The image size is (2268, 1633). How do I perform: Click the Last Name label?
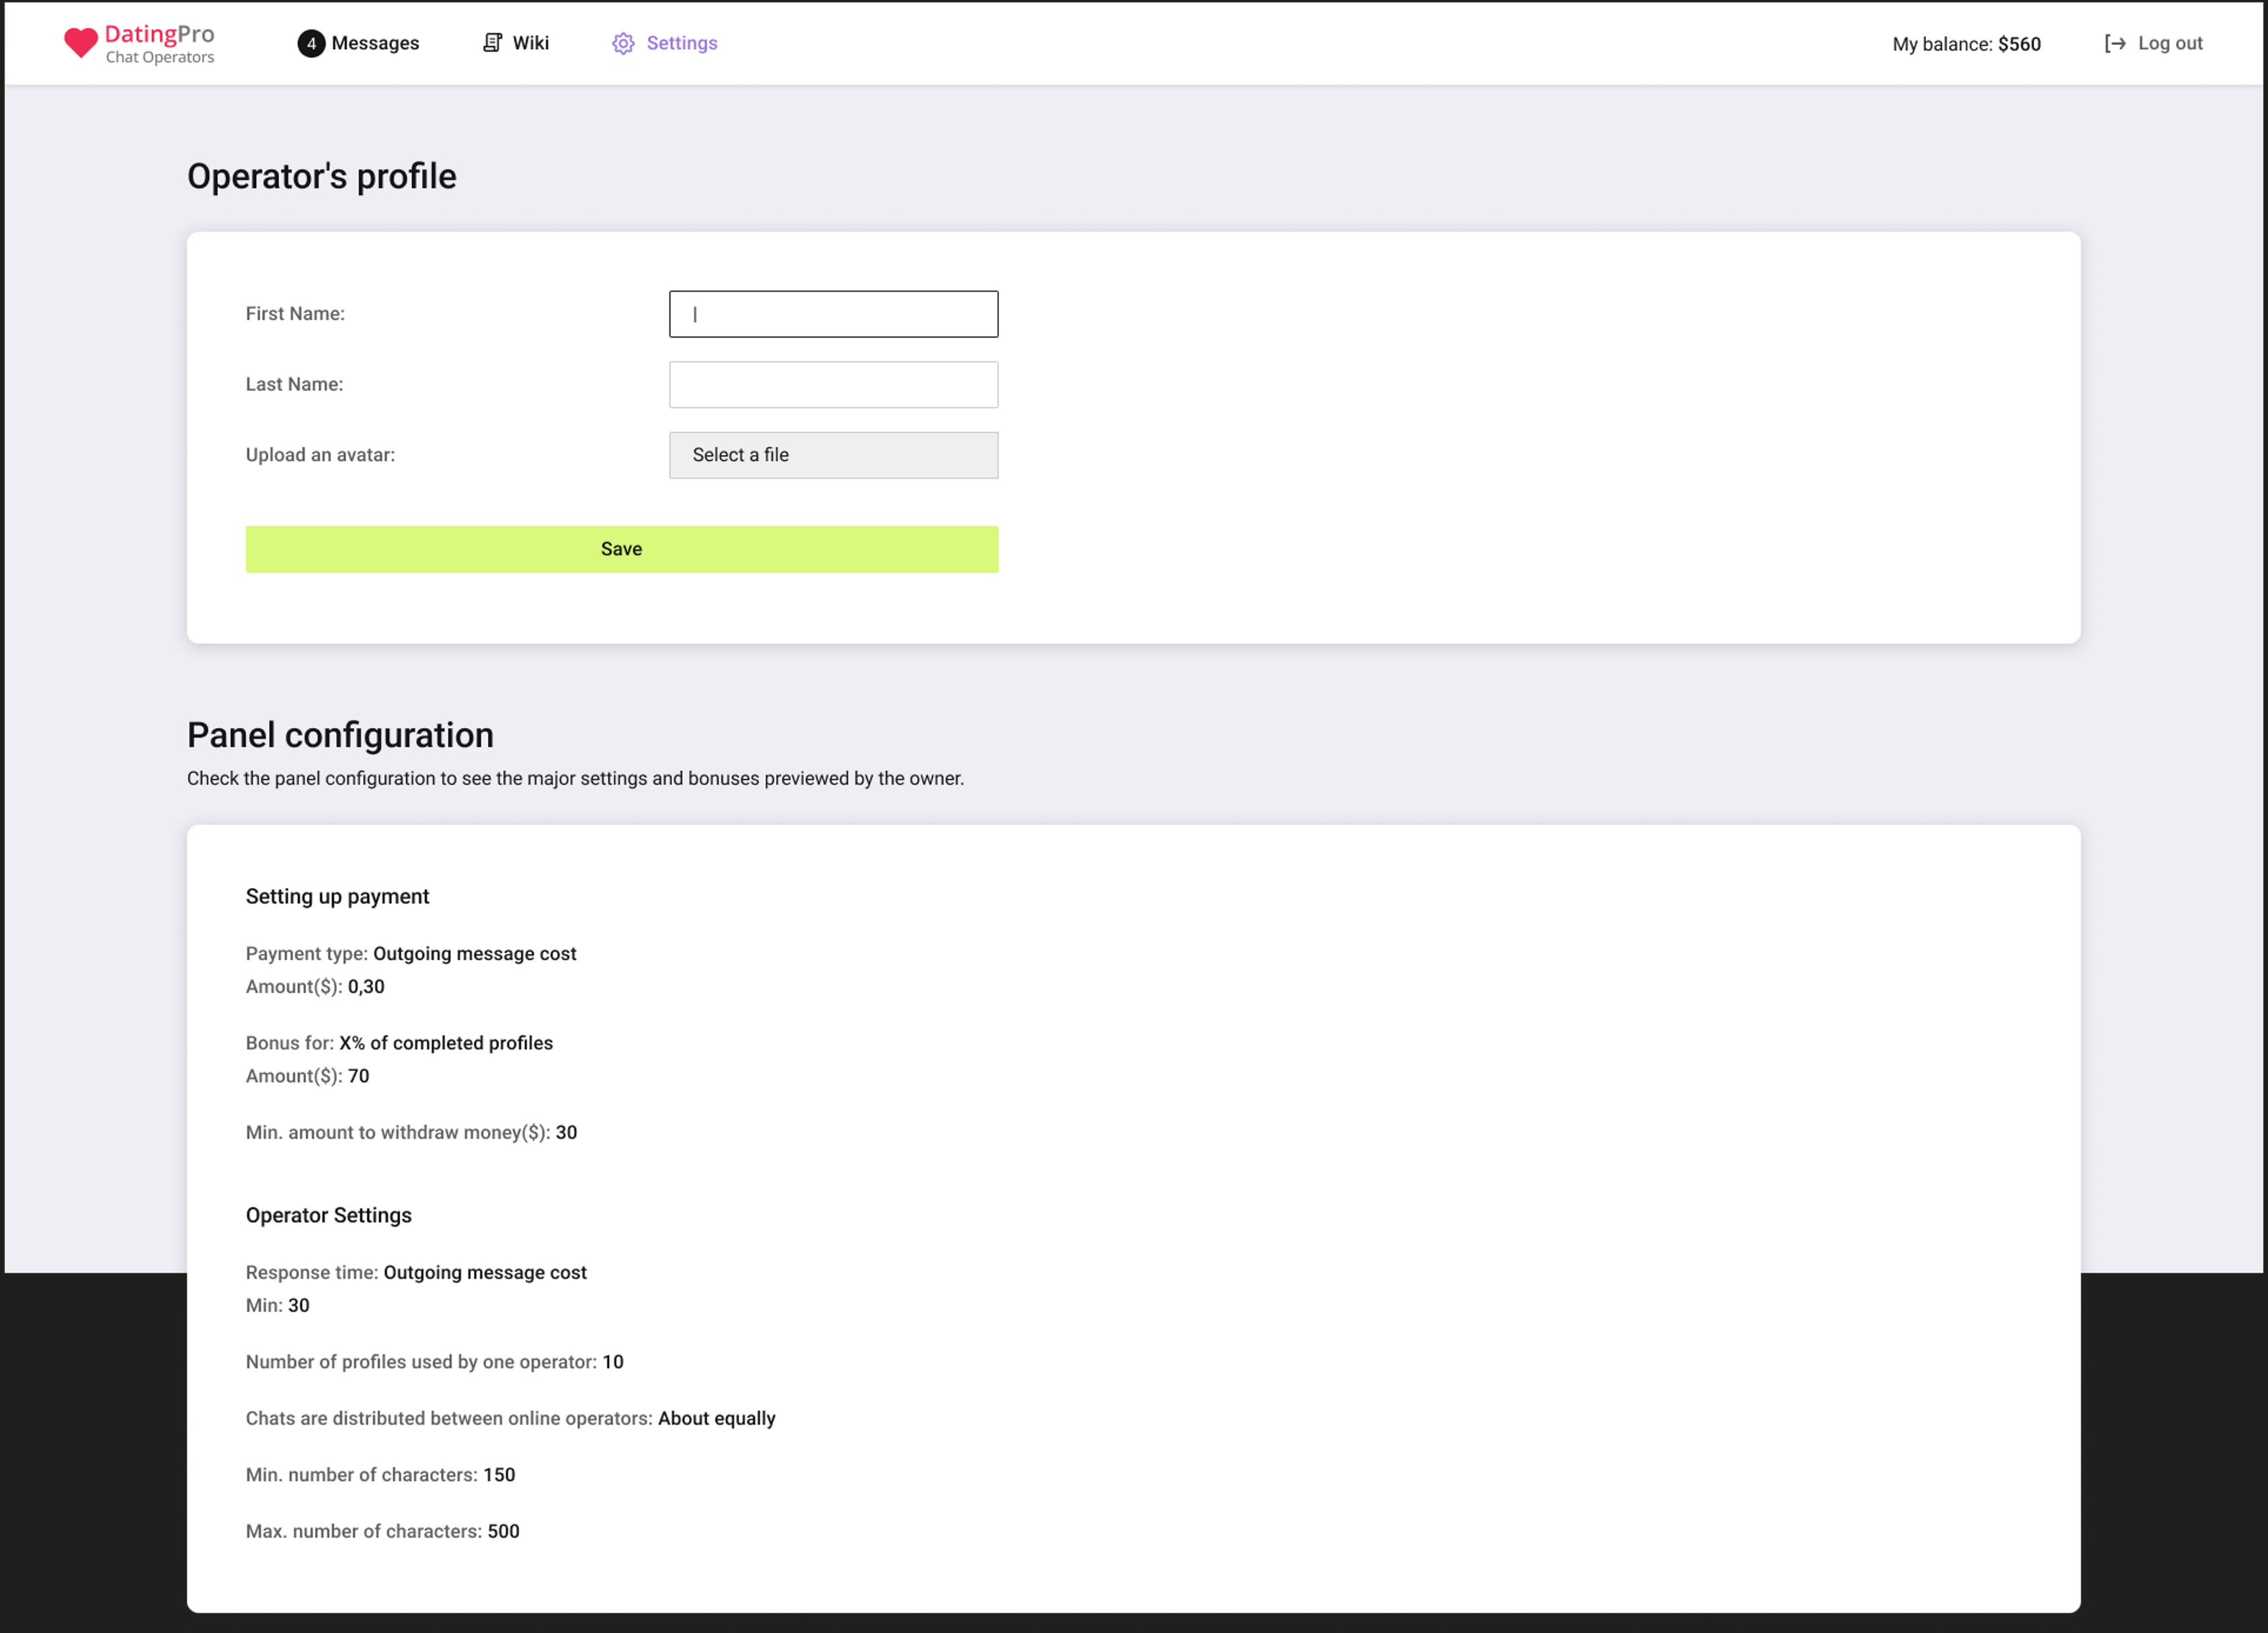[295, 384]
